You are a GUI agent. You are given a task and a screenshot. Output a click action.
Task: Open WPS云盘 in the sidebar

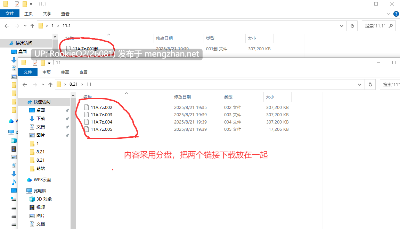42,180
